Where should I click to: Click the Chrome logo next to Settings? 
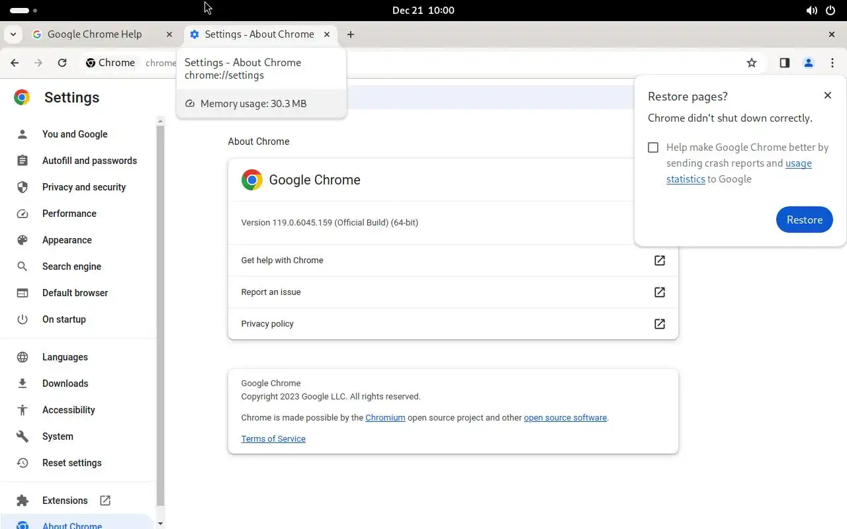(22, 98)
